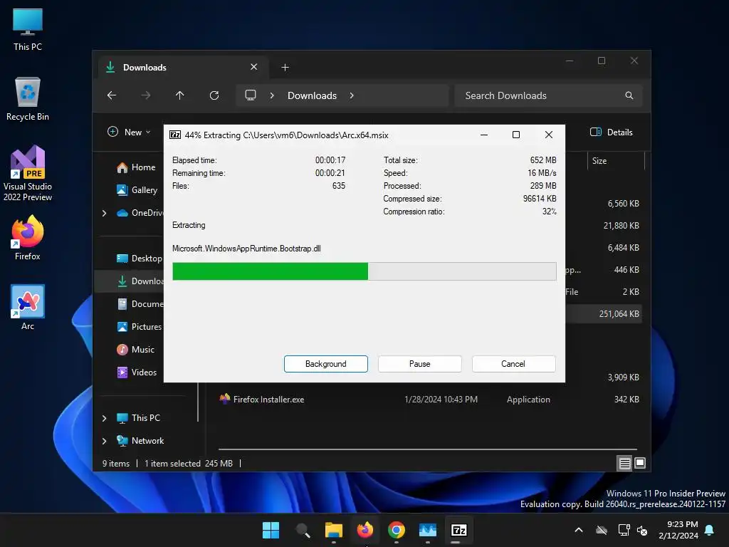This screenshot has height=547, width=729.
Task: Open the blue chart app in taskbar
Action: pyautogui.click(x=428, y=530)
